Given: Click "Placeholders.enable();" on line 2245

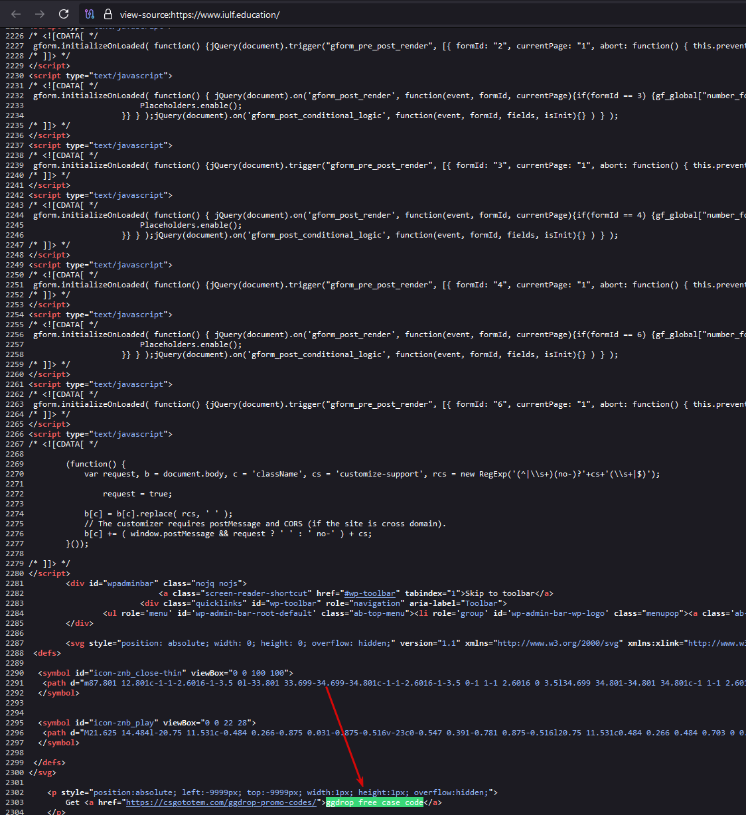Looking at the screenshot, I should click(x=191, y=225).
